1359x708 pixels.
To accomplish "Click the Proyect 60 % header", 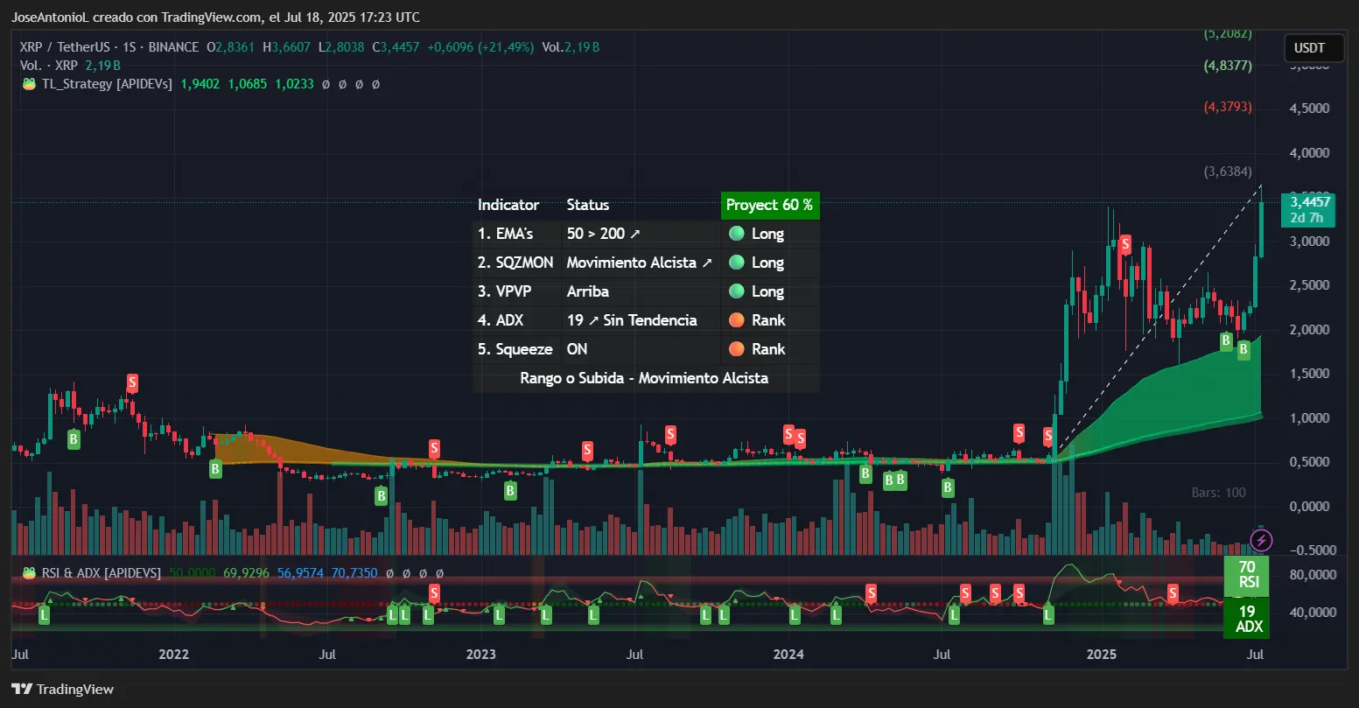I will [769, 205].
